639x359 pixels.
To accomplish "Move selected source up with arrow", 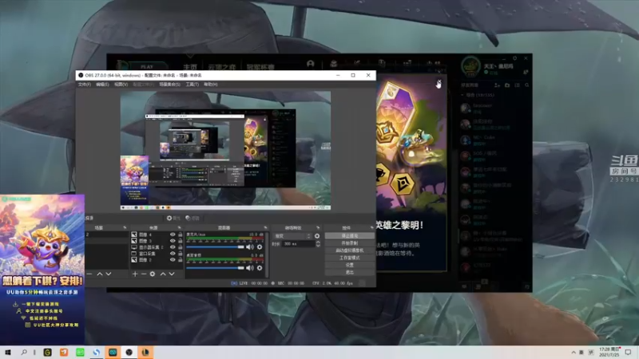I will 163,274.
